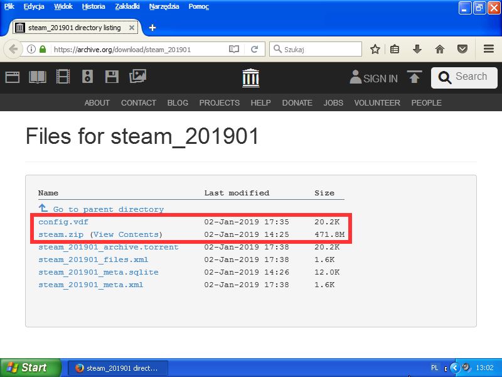Open the Narzędzia menu
This screenshot has width=502, height=377.
[x=164, y=6]
